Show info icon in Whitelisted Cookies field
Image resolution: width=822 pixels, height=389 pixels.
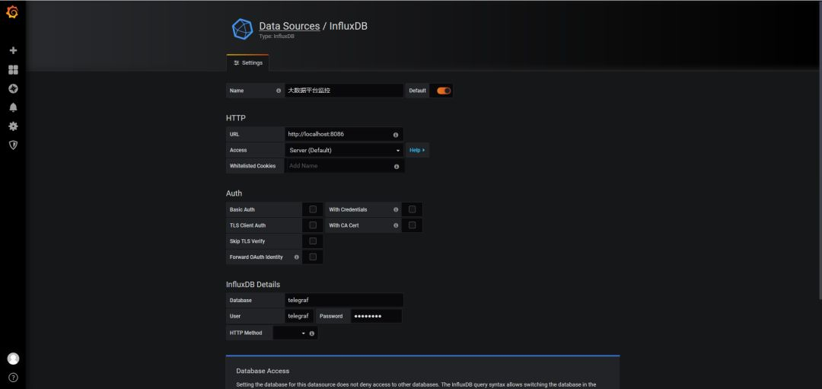[397, 166]
